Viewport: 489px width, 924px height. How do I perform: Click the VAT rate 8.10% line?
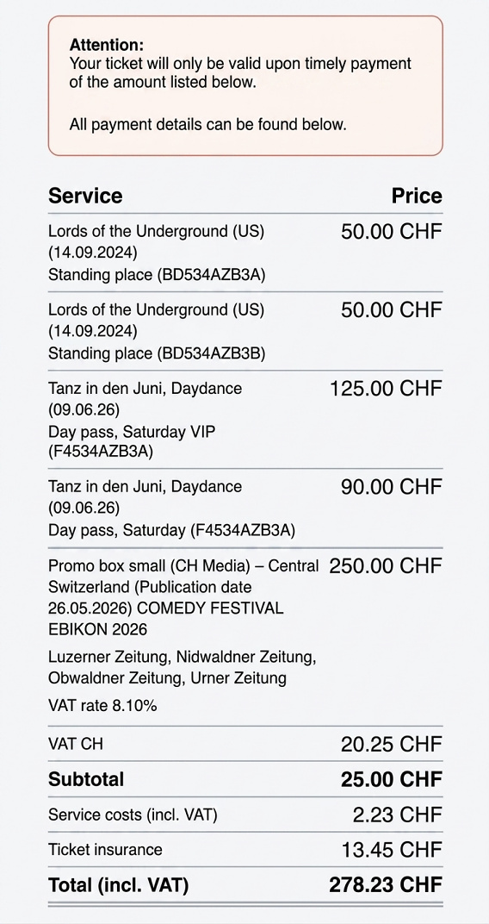102,705
